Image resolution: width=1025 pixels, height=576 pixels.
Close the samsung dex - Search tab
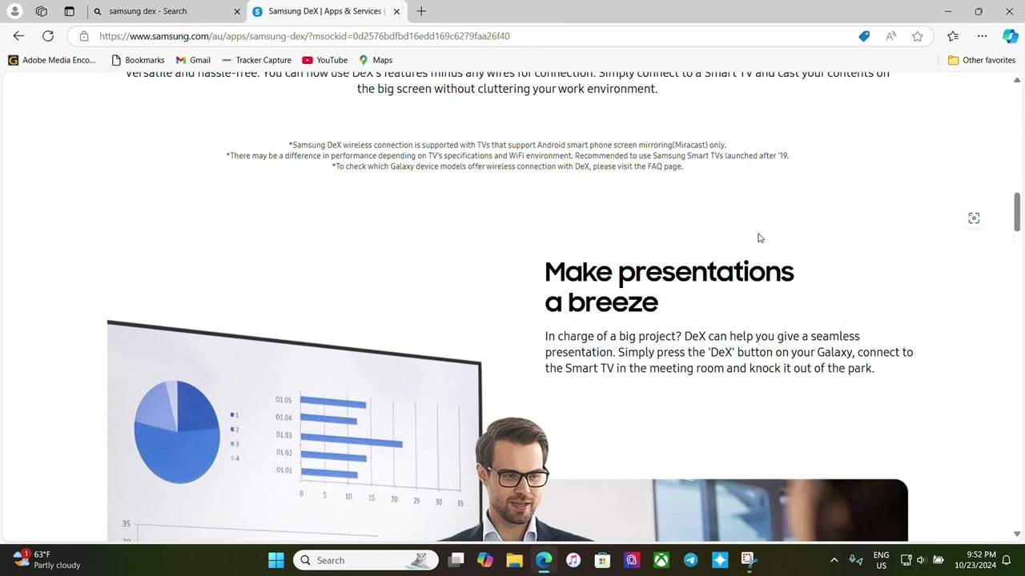point(237,11)
